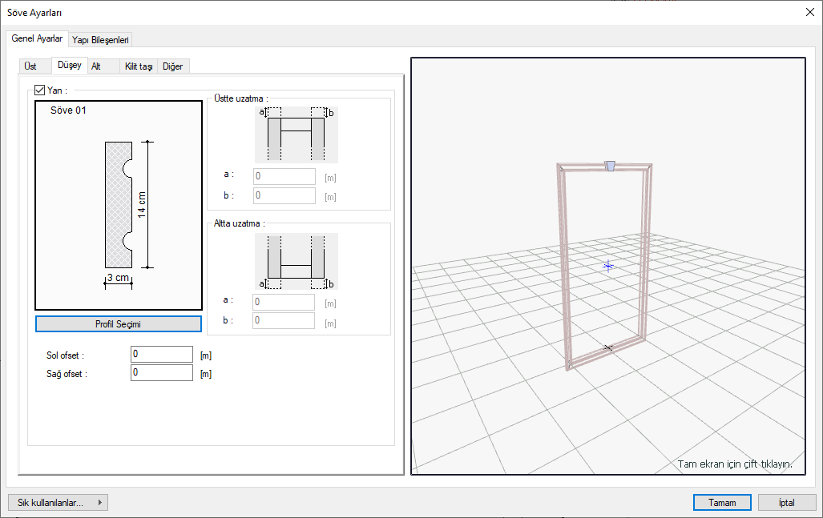This screenshot has height=518, width=823.
Task: Open the Alt tab
Action: 95,66
